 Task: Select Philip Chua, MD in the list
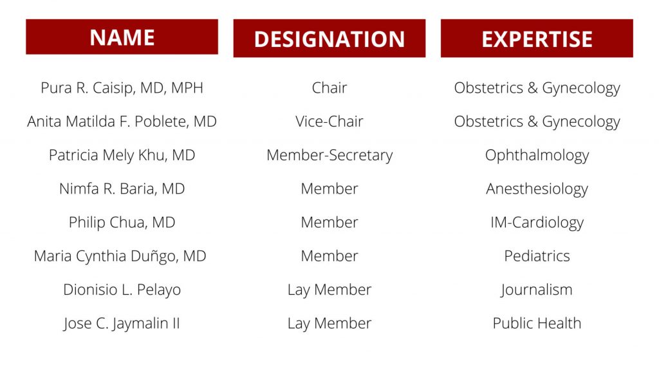pos(122,223)
